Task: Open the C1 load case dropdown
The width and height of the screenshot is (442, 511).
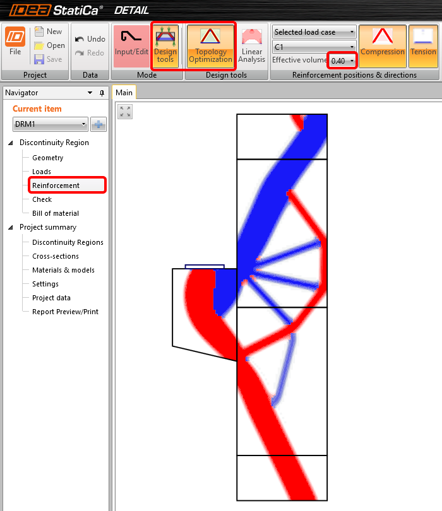Action: (x=314, y=47)
